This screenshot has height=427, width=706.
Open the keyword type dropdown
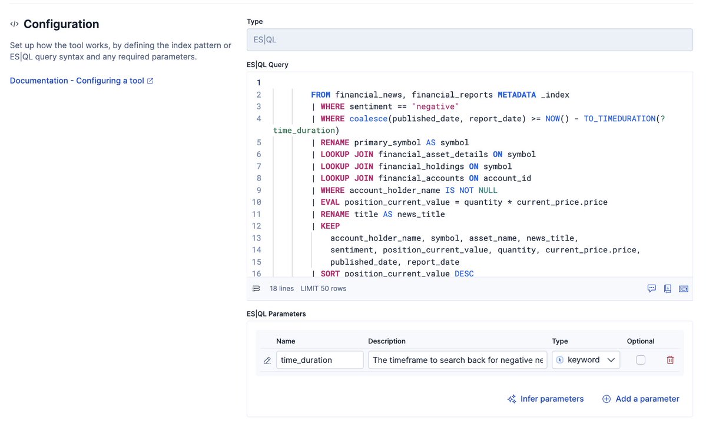click(586, 360)
